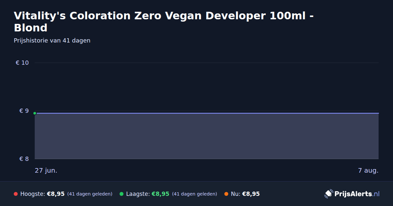The width and height of the screenshot is (393, 206).
Task: Click 41 dagen geleden next to Hoogste
Action: tap(90, 194)
